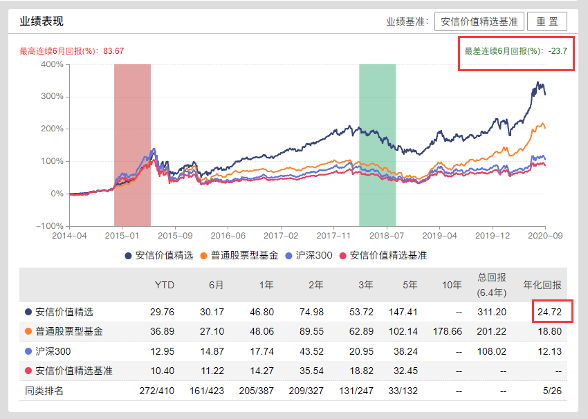Click the 131/247 ranking cell

coord(356,391)
